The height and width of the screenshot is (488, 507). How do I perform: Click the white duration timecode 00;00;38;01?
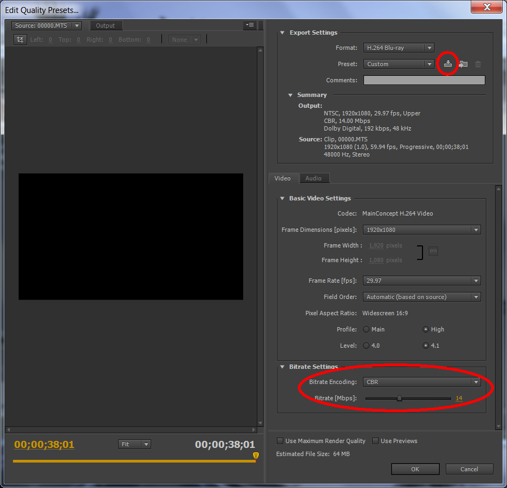pos(225,444)
